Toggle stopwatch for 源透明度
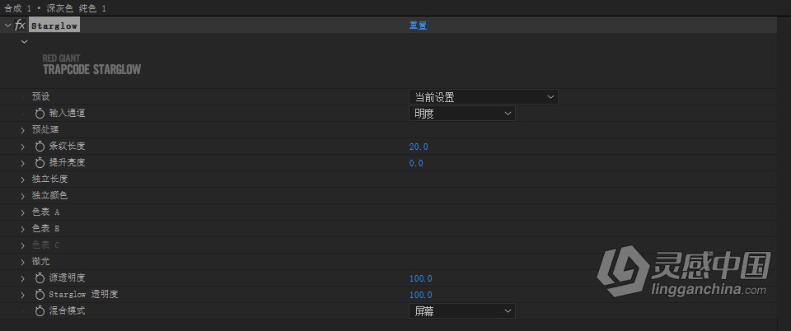 pos(40,278)
